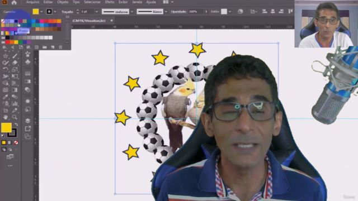
Task: Select the Free Transform tool
Action: coord(15,76)
